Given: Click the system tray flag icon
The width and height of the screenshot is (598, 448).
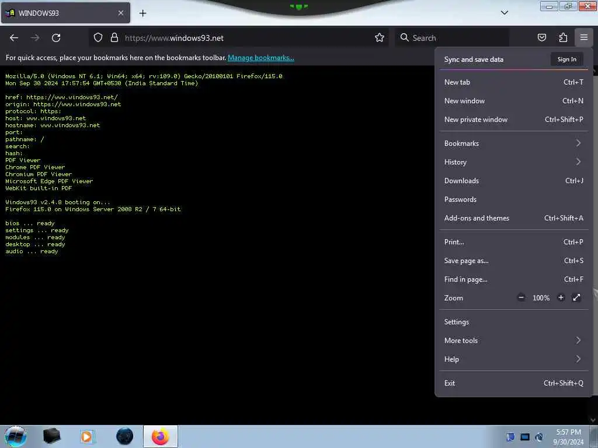Looking at the screenshot, I should [510, 437].
